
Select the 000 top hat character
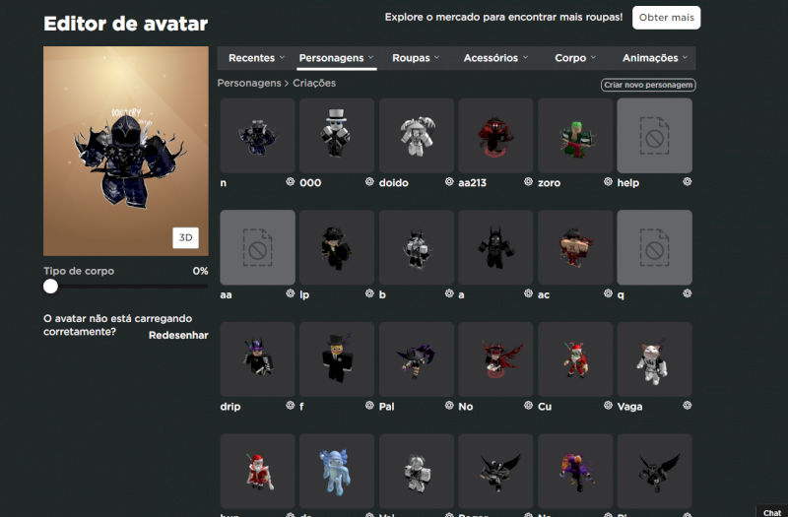337,136
